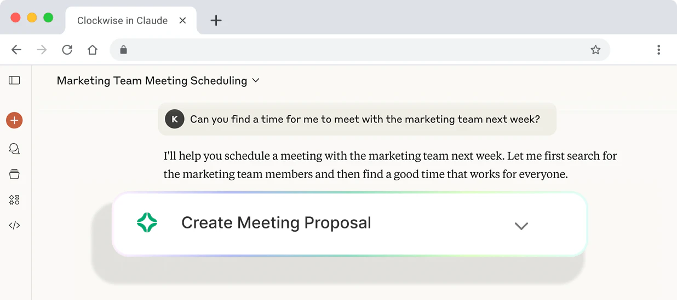Click the green Clockwise logo icon
677x300 pixels.
click(147, 222)
